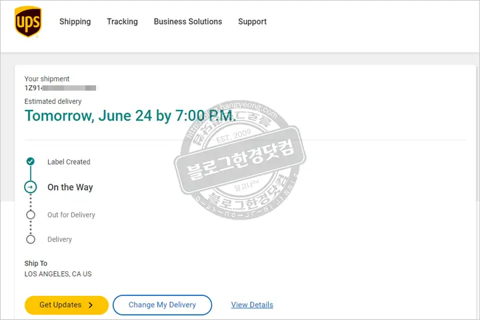Open the Tracking menu

[x=122, y=22]
